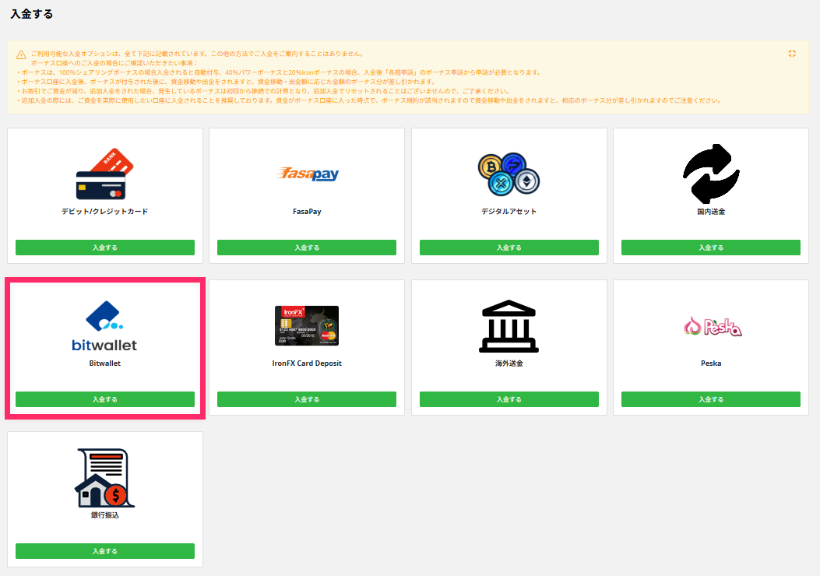The image size is (820, 576).
Task: Click the 海外送金 label
Action: pos(509,364)
